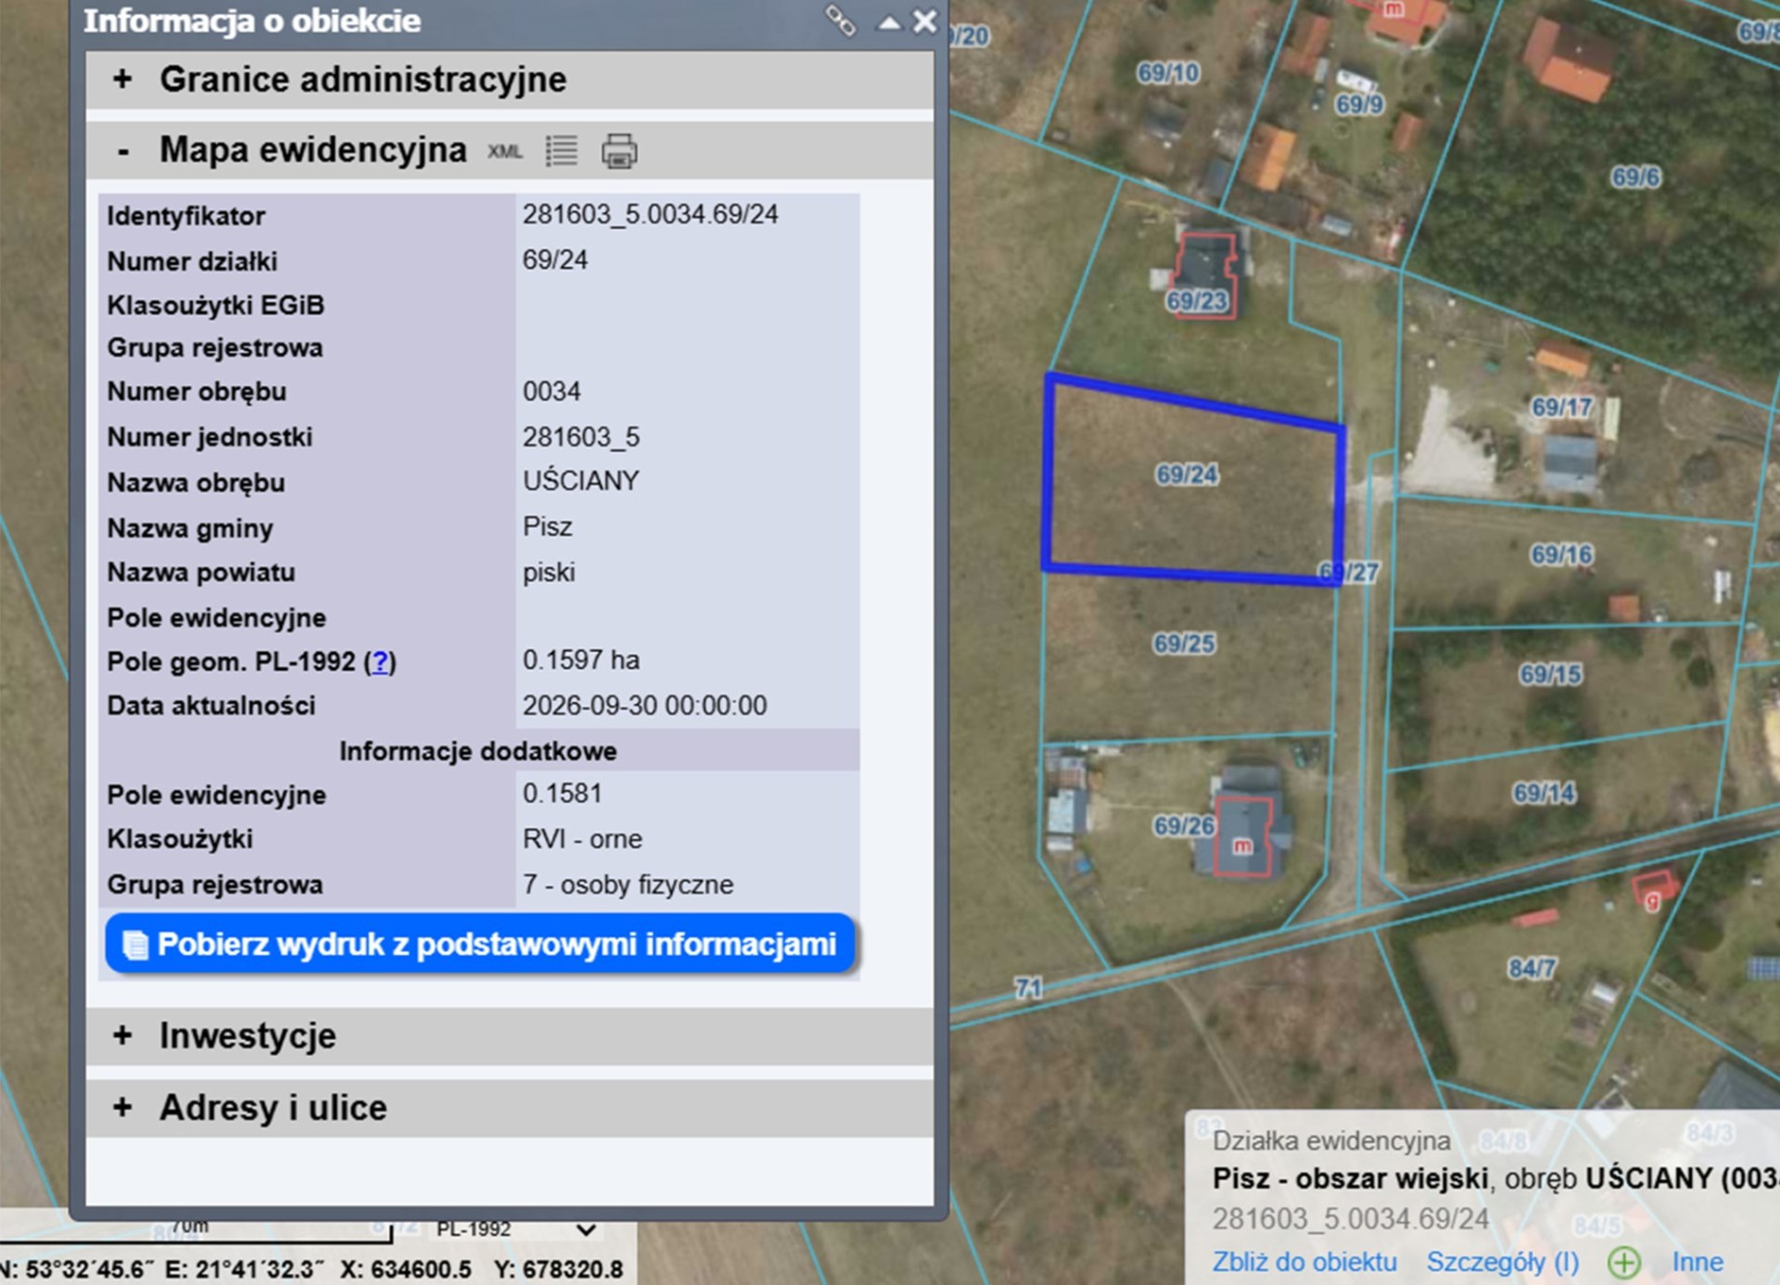
Task: Click the link icon in panel header
Action: [x=840, y=20]
